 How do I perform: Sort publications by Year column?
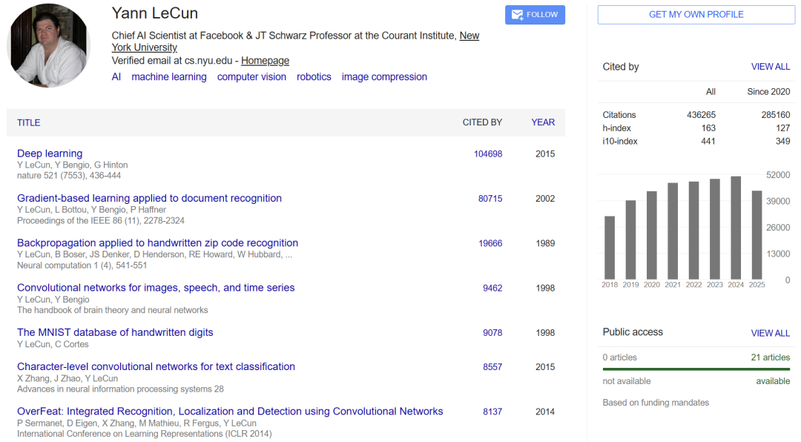click(x=543, y=122)
